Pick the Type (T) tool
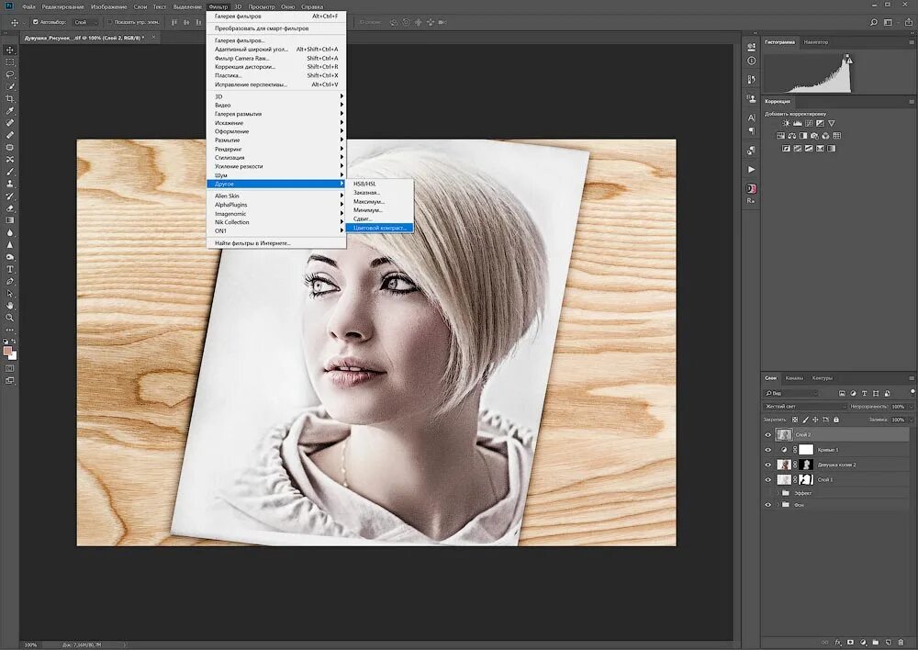Image resolution: width=918 pixels, height=650 pixels. 10,268
